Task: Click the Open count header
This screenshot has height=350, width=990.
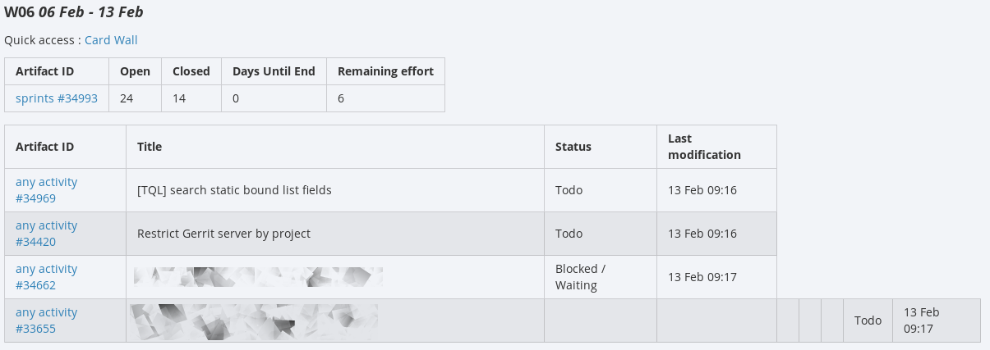Action: (135, 71)
